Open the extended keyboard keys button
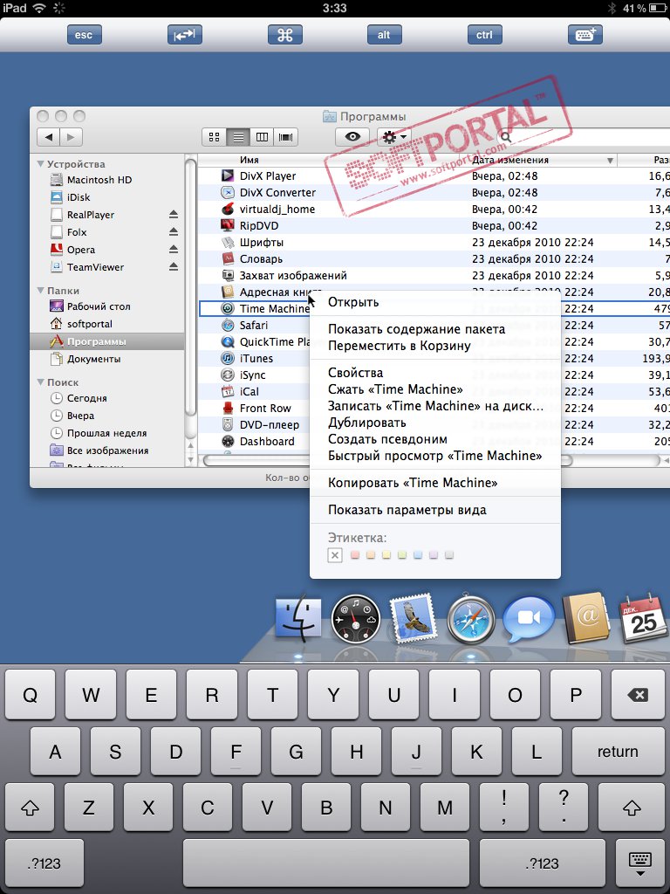This screenshot has height=894, width=670. coord(585,35)
